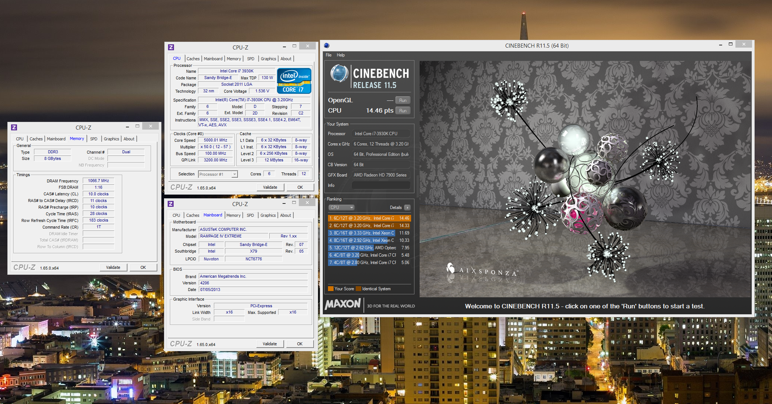Click the DRAM Frequency 1066.7 MHz value
This screenshot has height=404, width=772.
pyautogui.click(x=98, y=181)
